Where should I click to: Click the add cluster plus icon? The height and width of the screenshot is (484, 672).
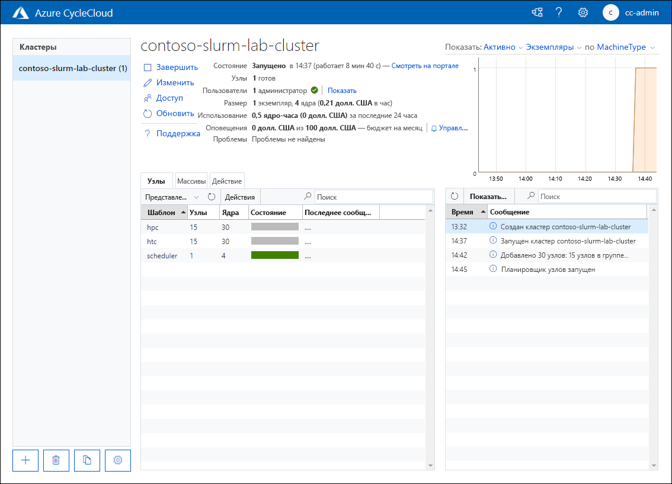25,460
